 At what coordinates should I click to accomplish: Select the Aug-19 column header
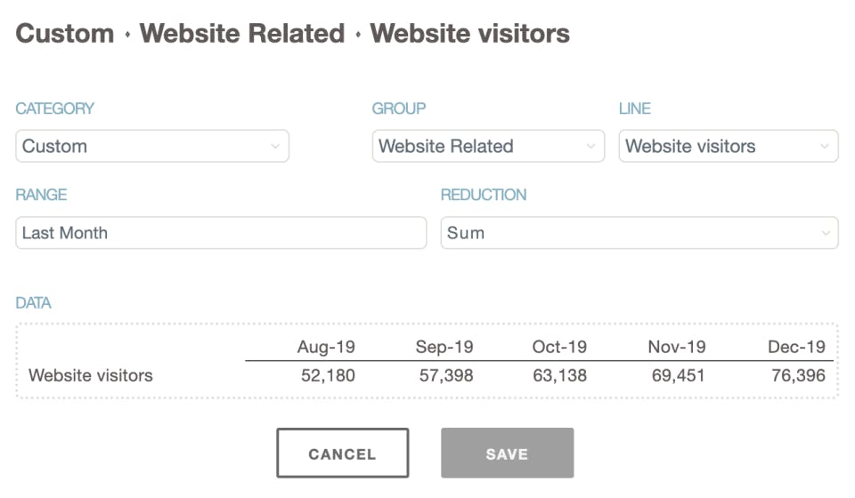coord(326,347)
